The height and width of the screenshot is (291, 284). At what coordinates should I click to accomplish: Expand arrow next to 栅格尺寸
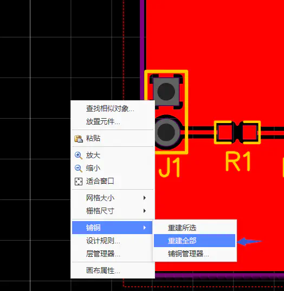coord(145,211)
